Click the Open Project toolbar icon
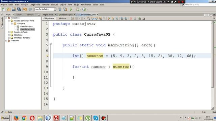216x121 pixels. pos(14,9)
